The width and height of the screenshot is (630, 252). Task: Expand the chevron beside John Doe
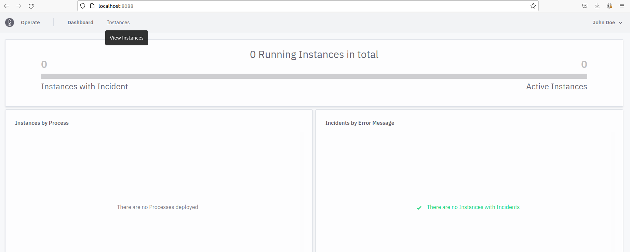(x=620, y=23)
